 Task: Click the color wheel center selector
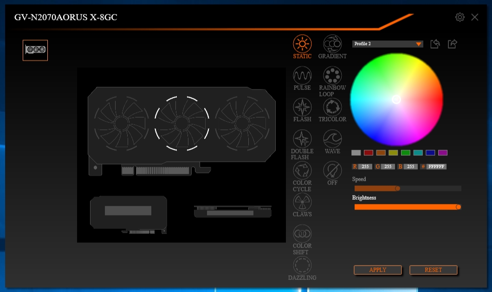(x=396, y=99)
